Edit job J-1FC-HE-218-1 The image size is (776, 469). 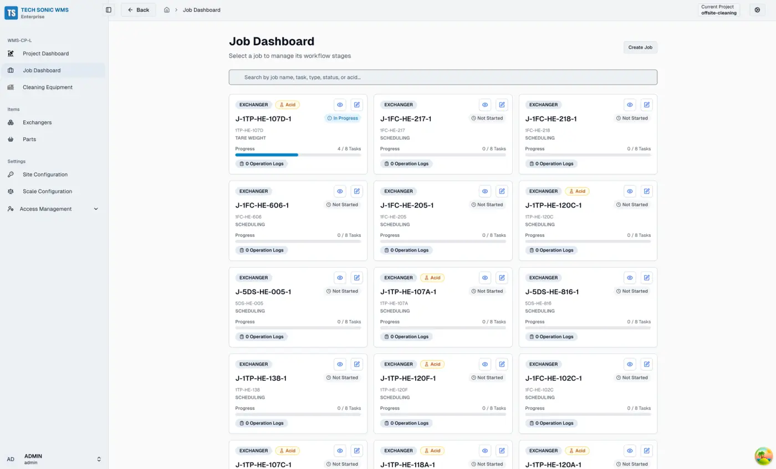click(x=646, y=105)
